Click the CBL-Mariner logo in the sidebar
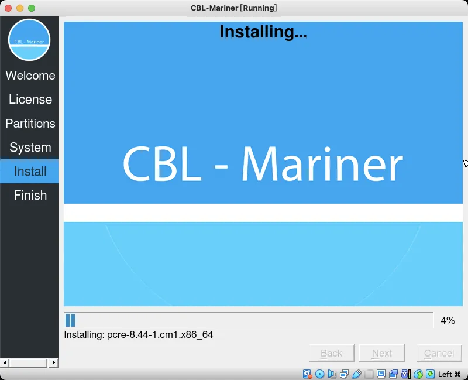468x380 pixels. click(x=29, y=40)
